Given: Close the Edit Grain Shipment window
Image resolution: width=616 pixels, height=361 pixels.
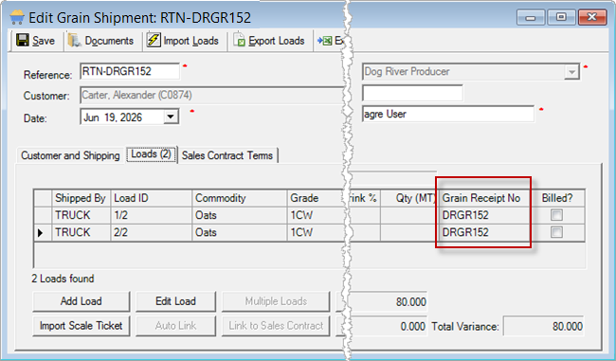Looking at the screenshot, I should (x=592, y=18).
